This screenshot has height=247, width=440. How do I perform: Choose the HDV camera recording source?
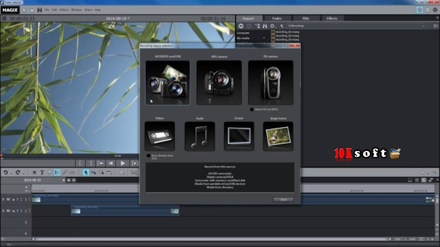(219, 82)
